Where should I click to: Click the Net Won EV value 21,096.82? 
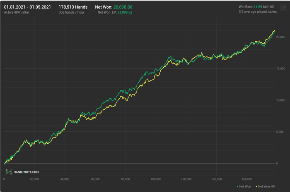tap(125, 12)
